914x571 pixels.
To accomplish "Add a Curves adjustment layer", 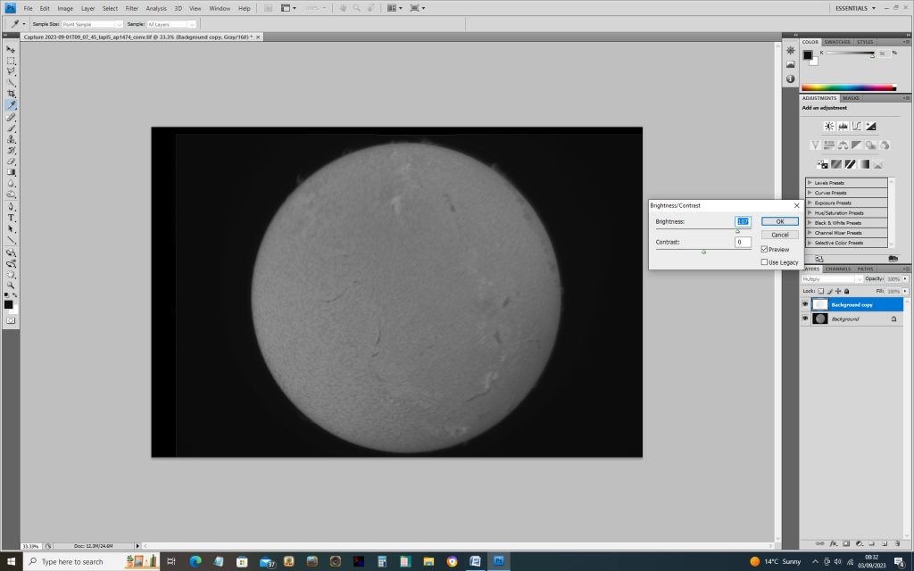I will pos(857,126).
